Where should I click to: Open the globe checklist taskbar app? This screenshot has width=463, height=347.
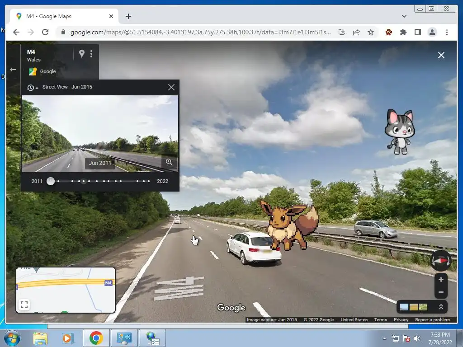(x=152, y=338)
